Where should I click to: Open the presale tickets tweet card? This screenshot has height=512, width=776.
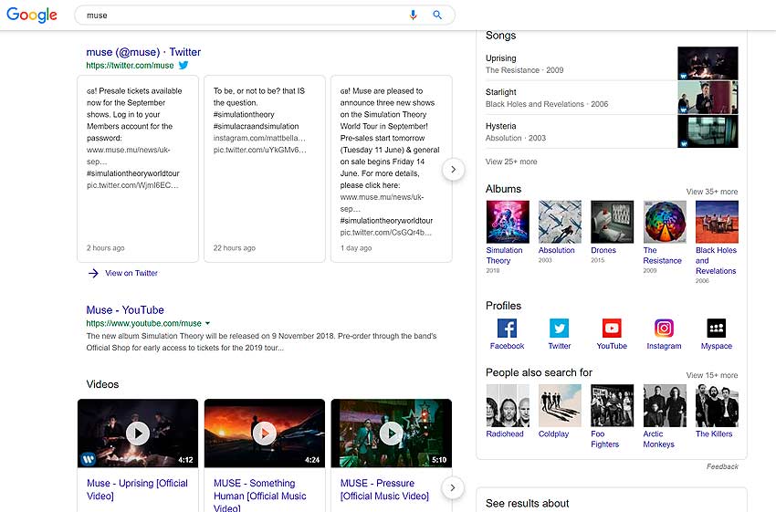coord(138,169)
